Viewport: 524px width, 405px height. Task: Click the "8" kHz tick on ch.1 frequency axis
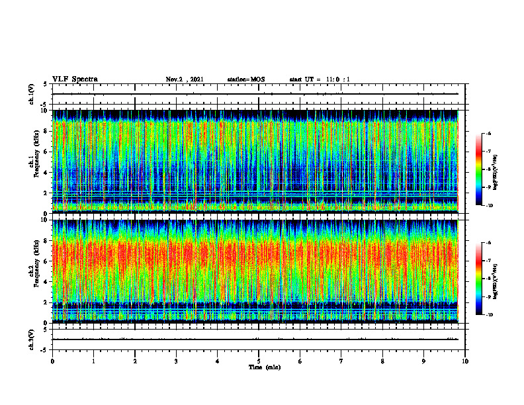(46, 131)
